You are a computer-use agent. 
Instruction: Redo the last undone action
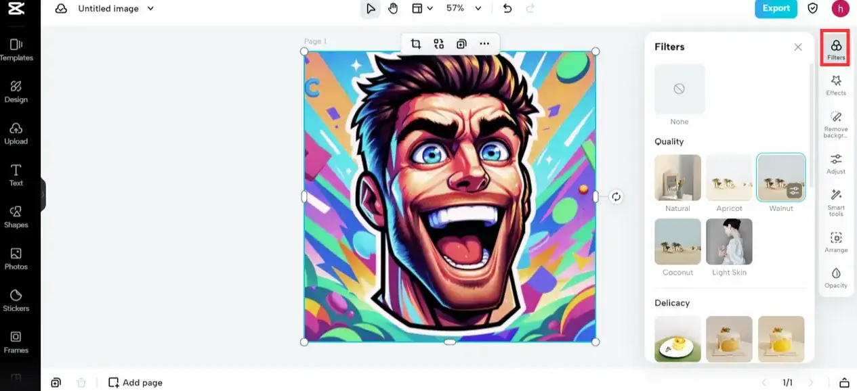coord(530,9)
